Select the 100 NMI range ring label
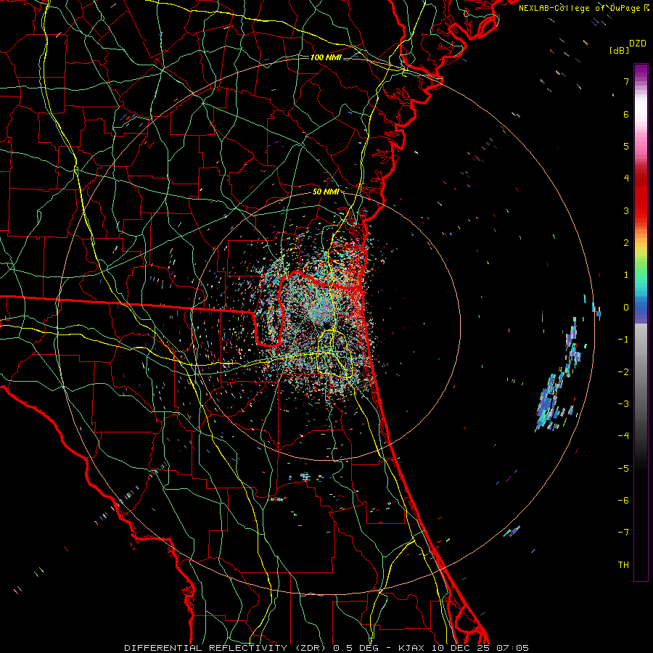The image size is (653, 653). click(x=326, y=57)
